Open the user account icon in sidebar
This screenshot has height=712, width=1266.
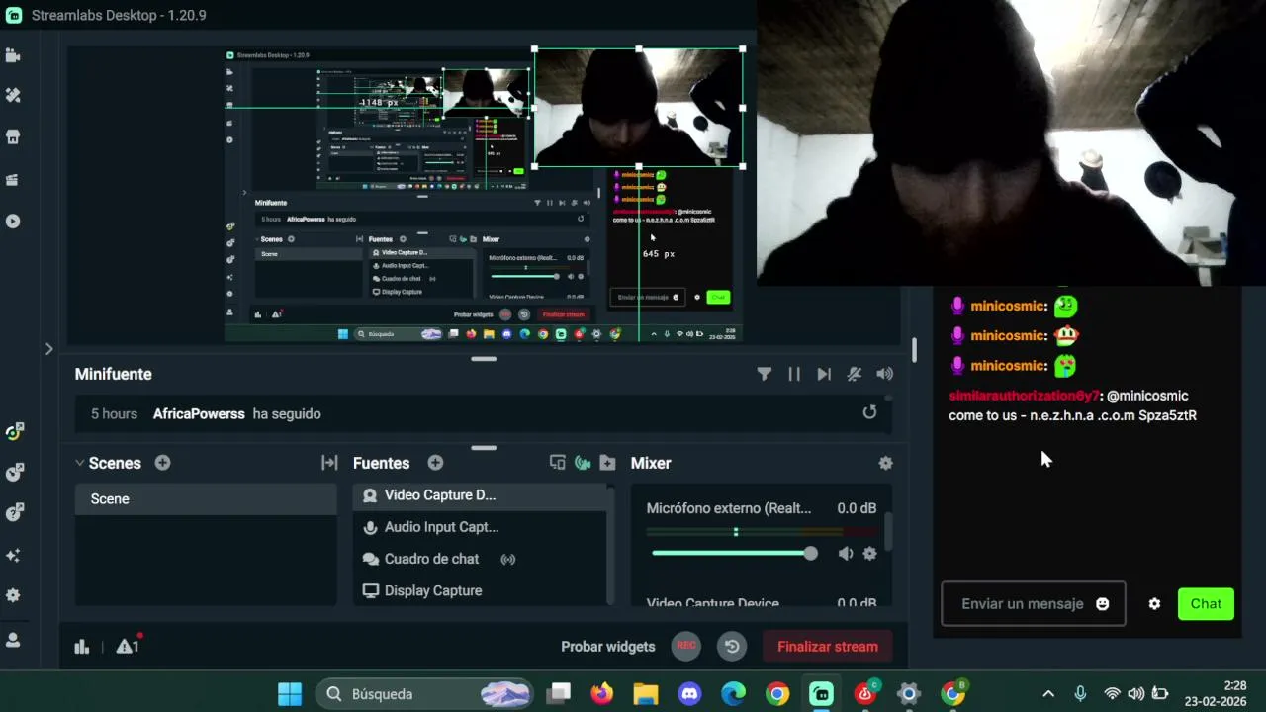(13, 640)
